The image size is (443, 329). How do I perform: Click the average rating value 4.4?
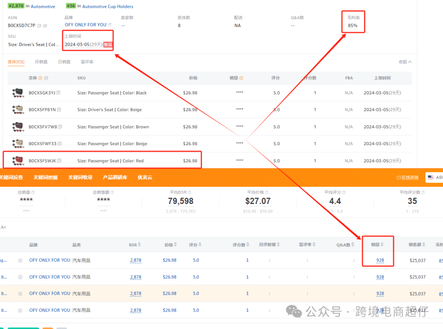pyautogui.click(x=335, y=201)
